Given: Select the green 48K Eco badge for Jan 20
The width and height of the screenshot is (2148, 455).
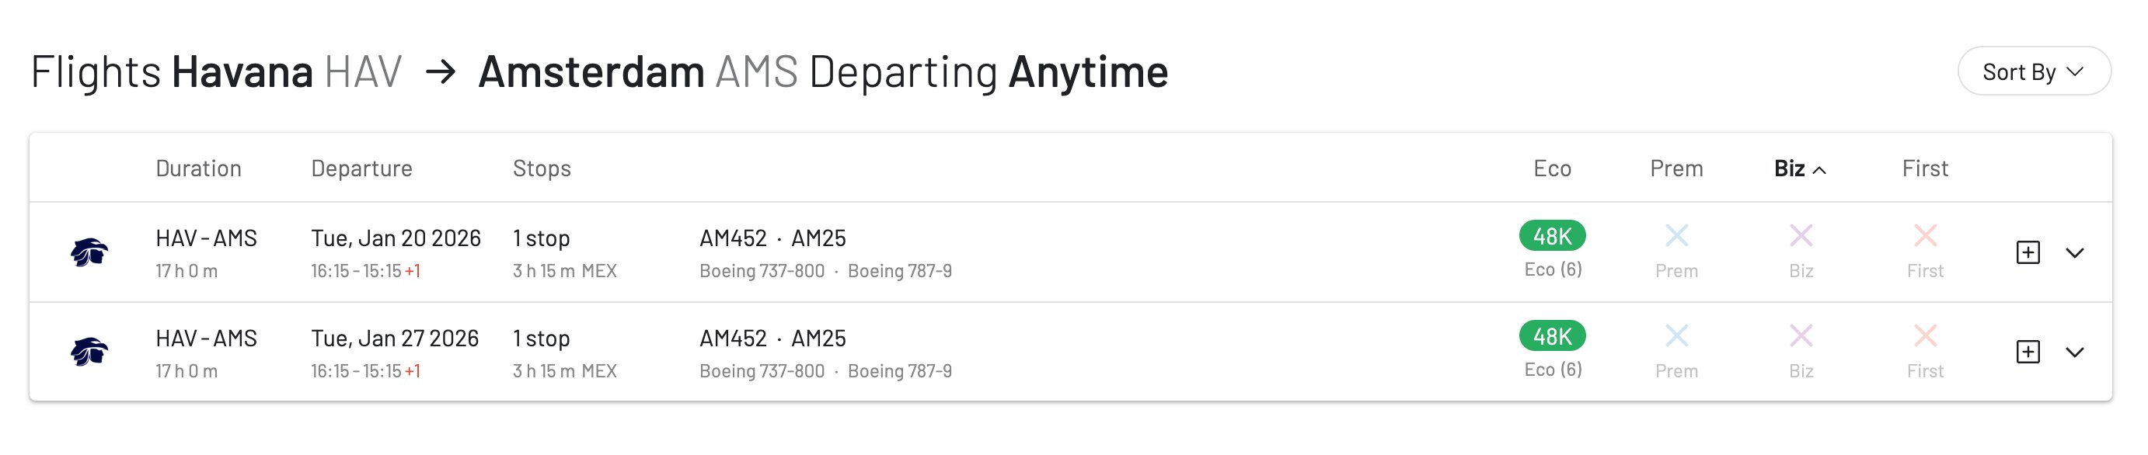Looking at the screenshot, I should point(1553,237).
